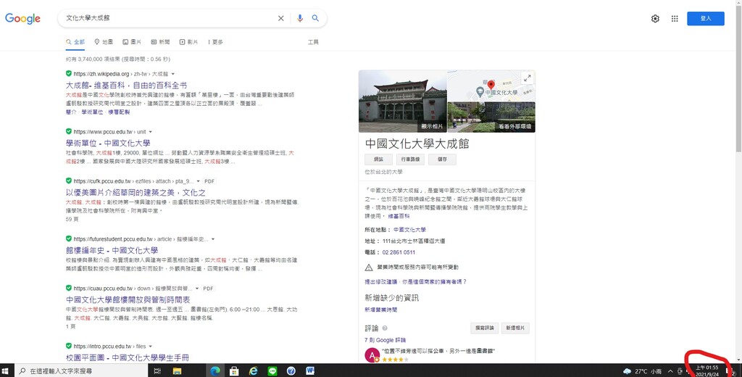742x377 pixels.
Task: Open the www.pccu.edu.tw result dropdown arrow
Action: click(151, 132)
